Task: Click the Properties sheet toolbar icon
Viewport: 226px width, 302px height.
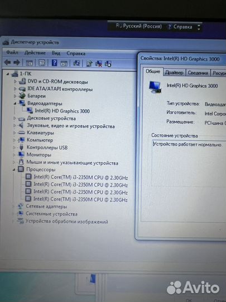Action: click(x=42, y=63)
